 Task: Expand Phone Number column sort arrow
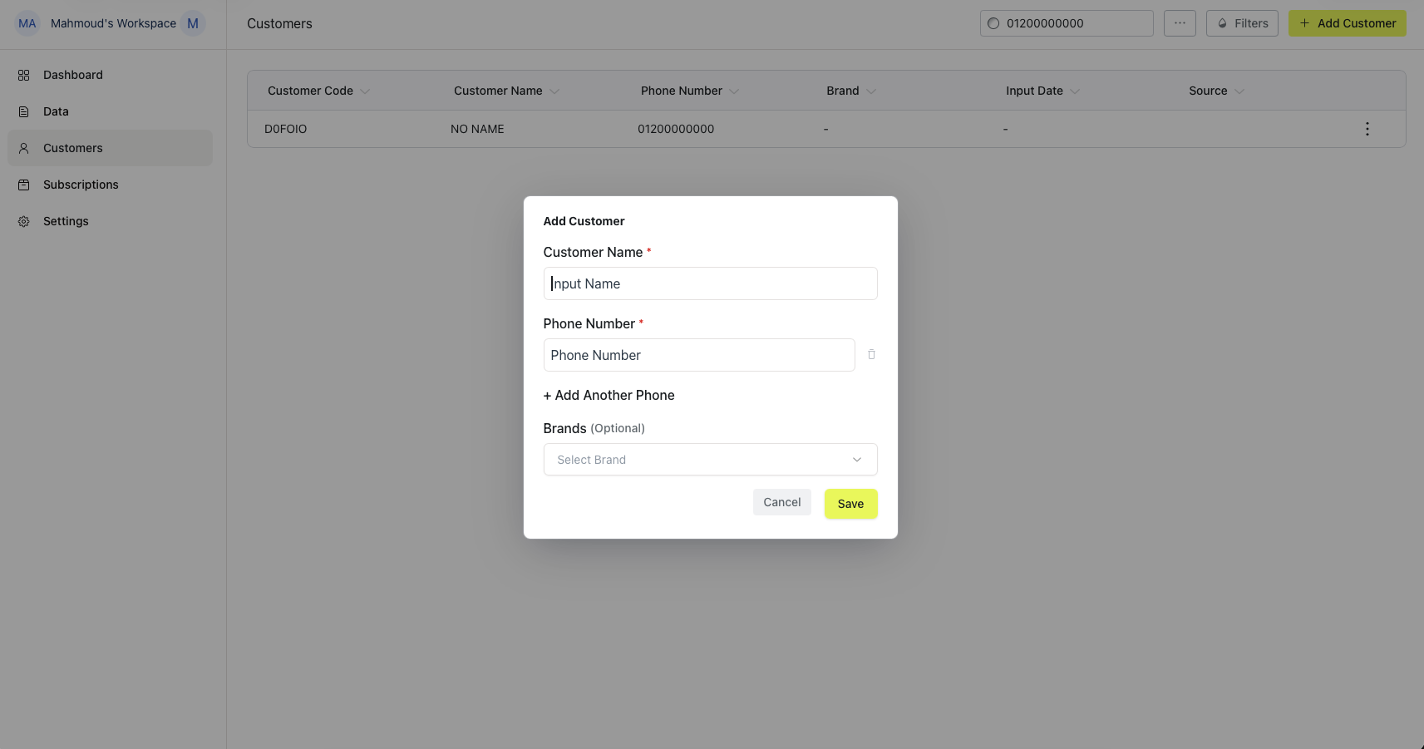pos(734,91)
